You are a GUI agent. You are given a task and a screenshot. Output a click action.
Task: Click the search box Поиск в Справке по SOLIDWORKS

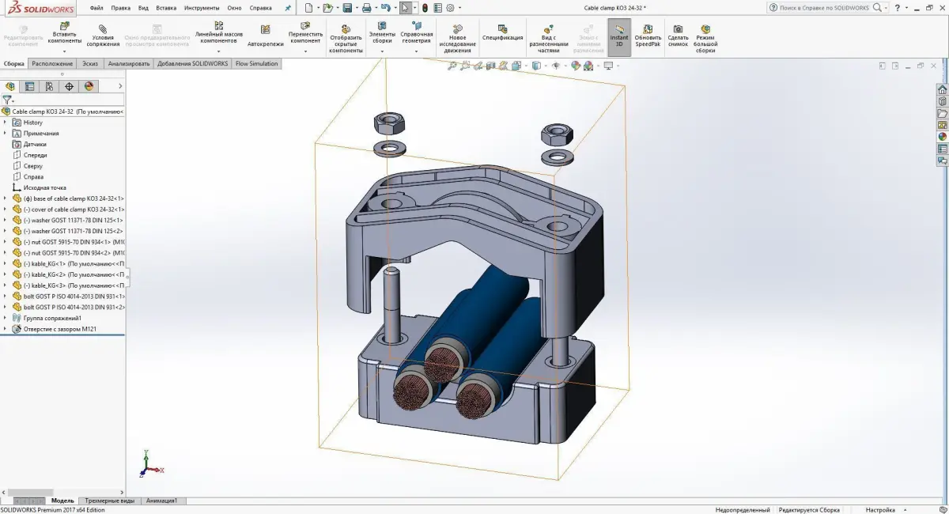click(x=825, y=8)
